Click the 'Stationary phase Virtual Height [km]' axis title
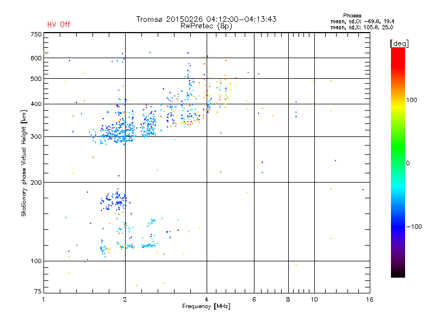 pos(23,163)
